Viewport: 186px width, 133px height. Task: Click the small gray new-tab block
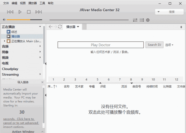coord(84,27)
